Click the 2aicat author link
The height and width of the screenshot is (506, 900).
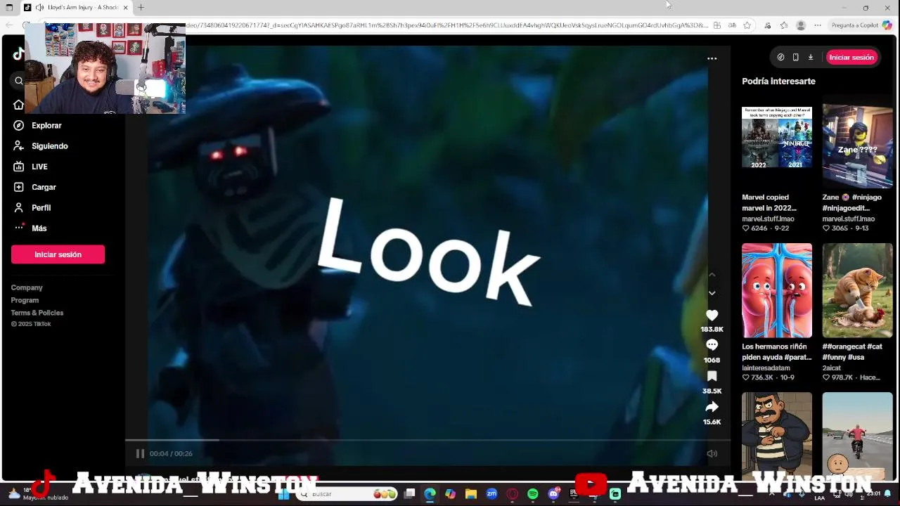point(832,368)
